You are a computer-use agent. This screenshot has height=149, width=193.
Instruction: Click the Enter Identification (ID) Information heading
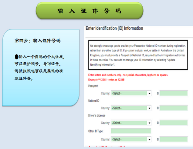pos(114,28)
